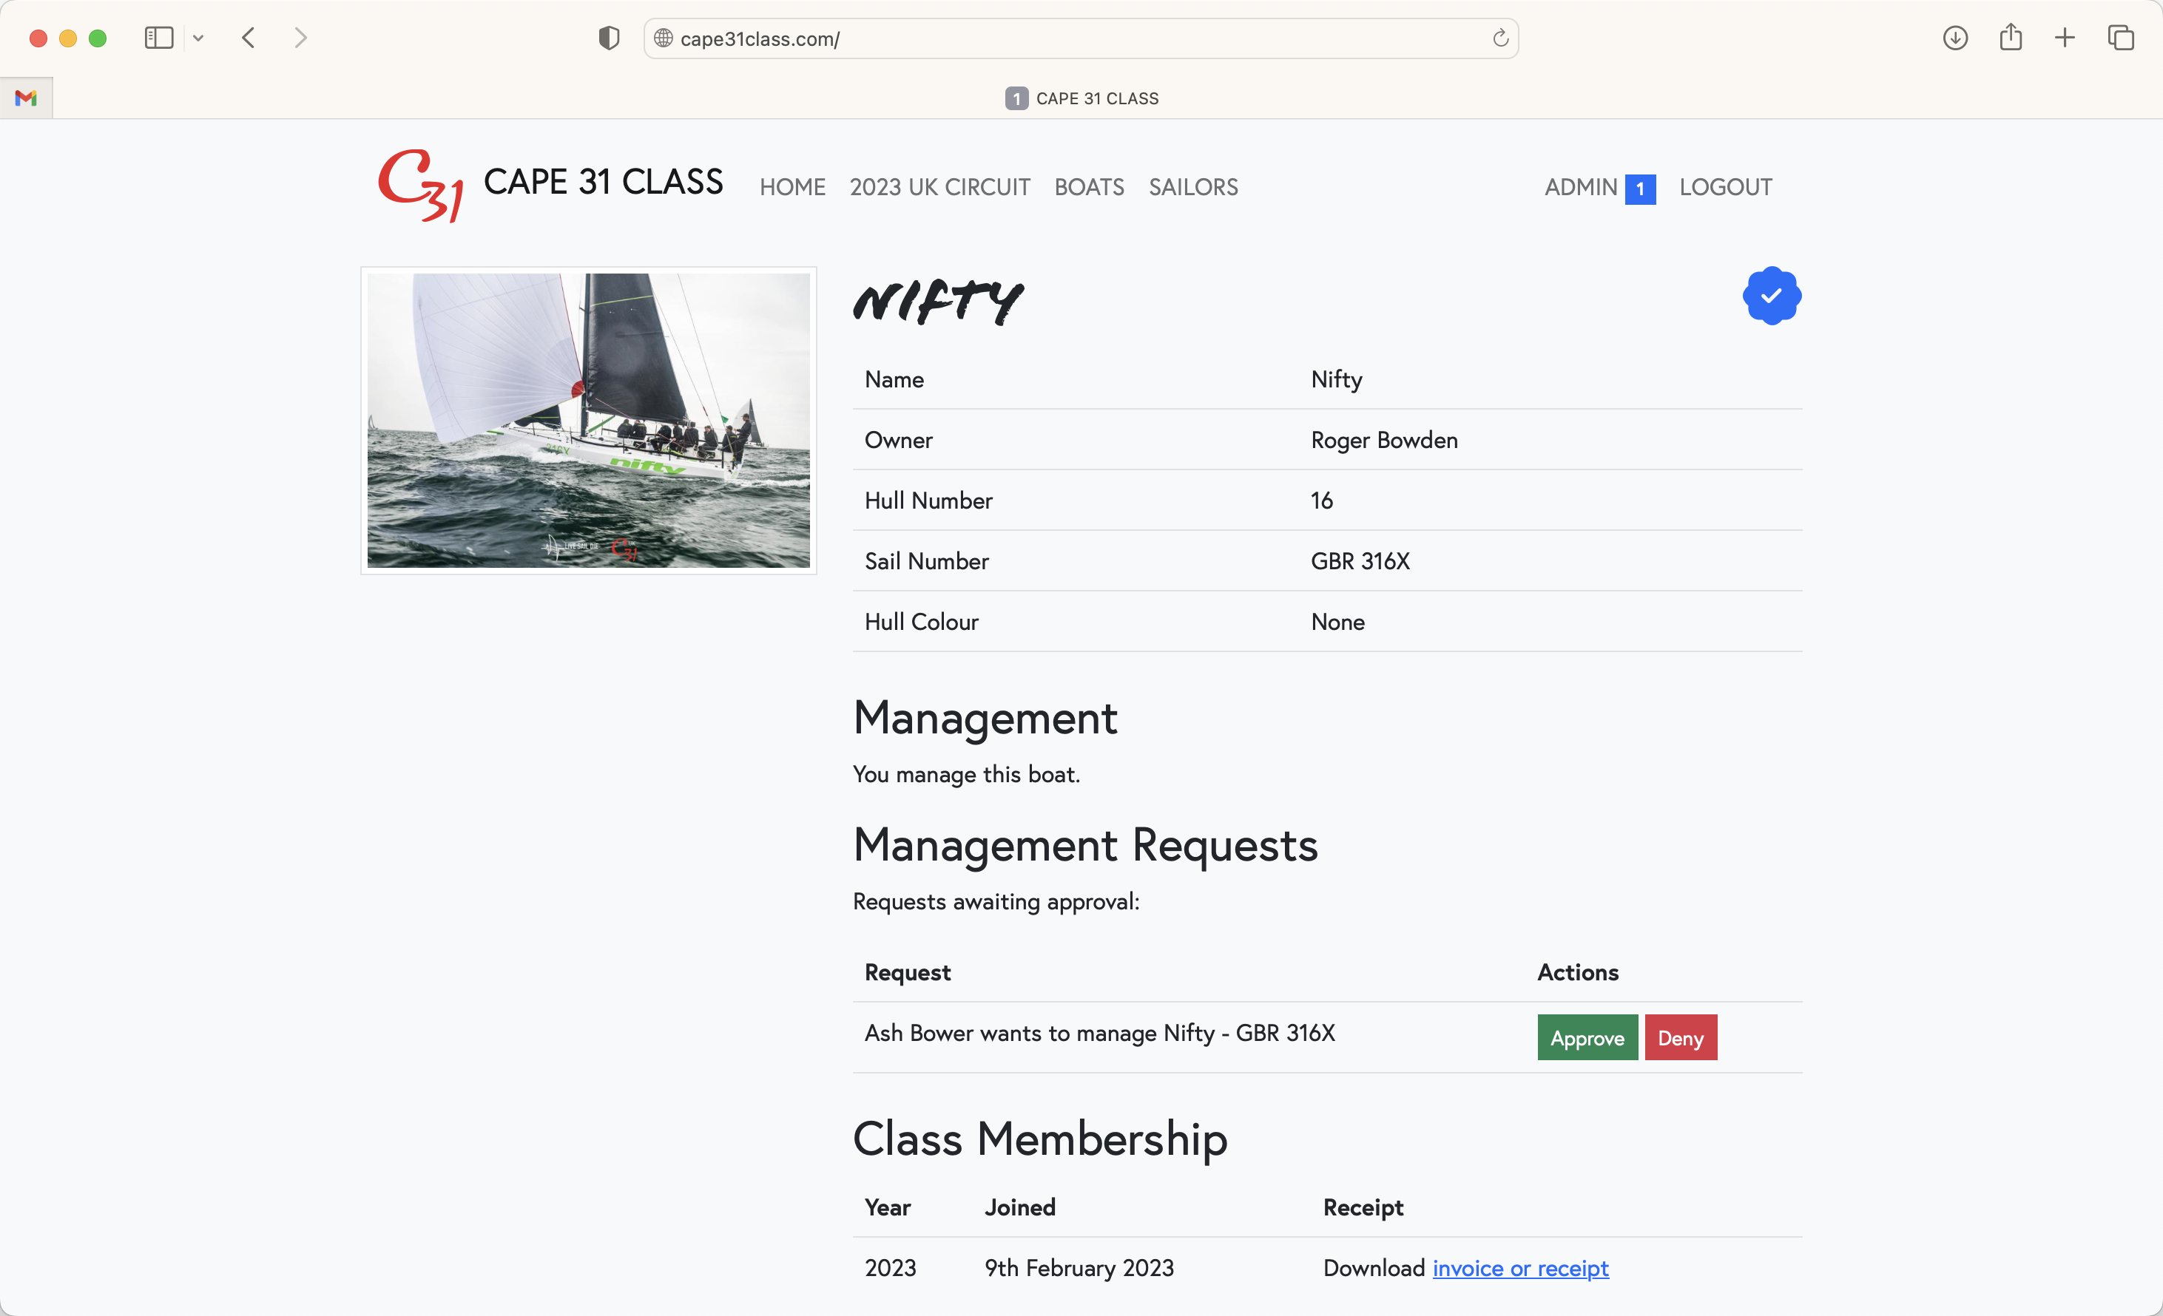Switch to the Sailors page
Viewport: 2163px width, 1316px height.
[x=1193, y=187]
